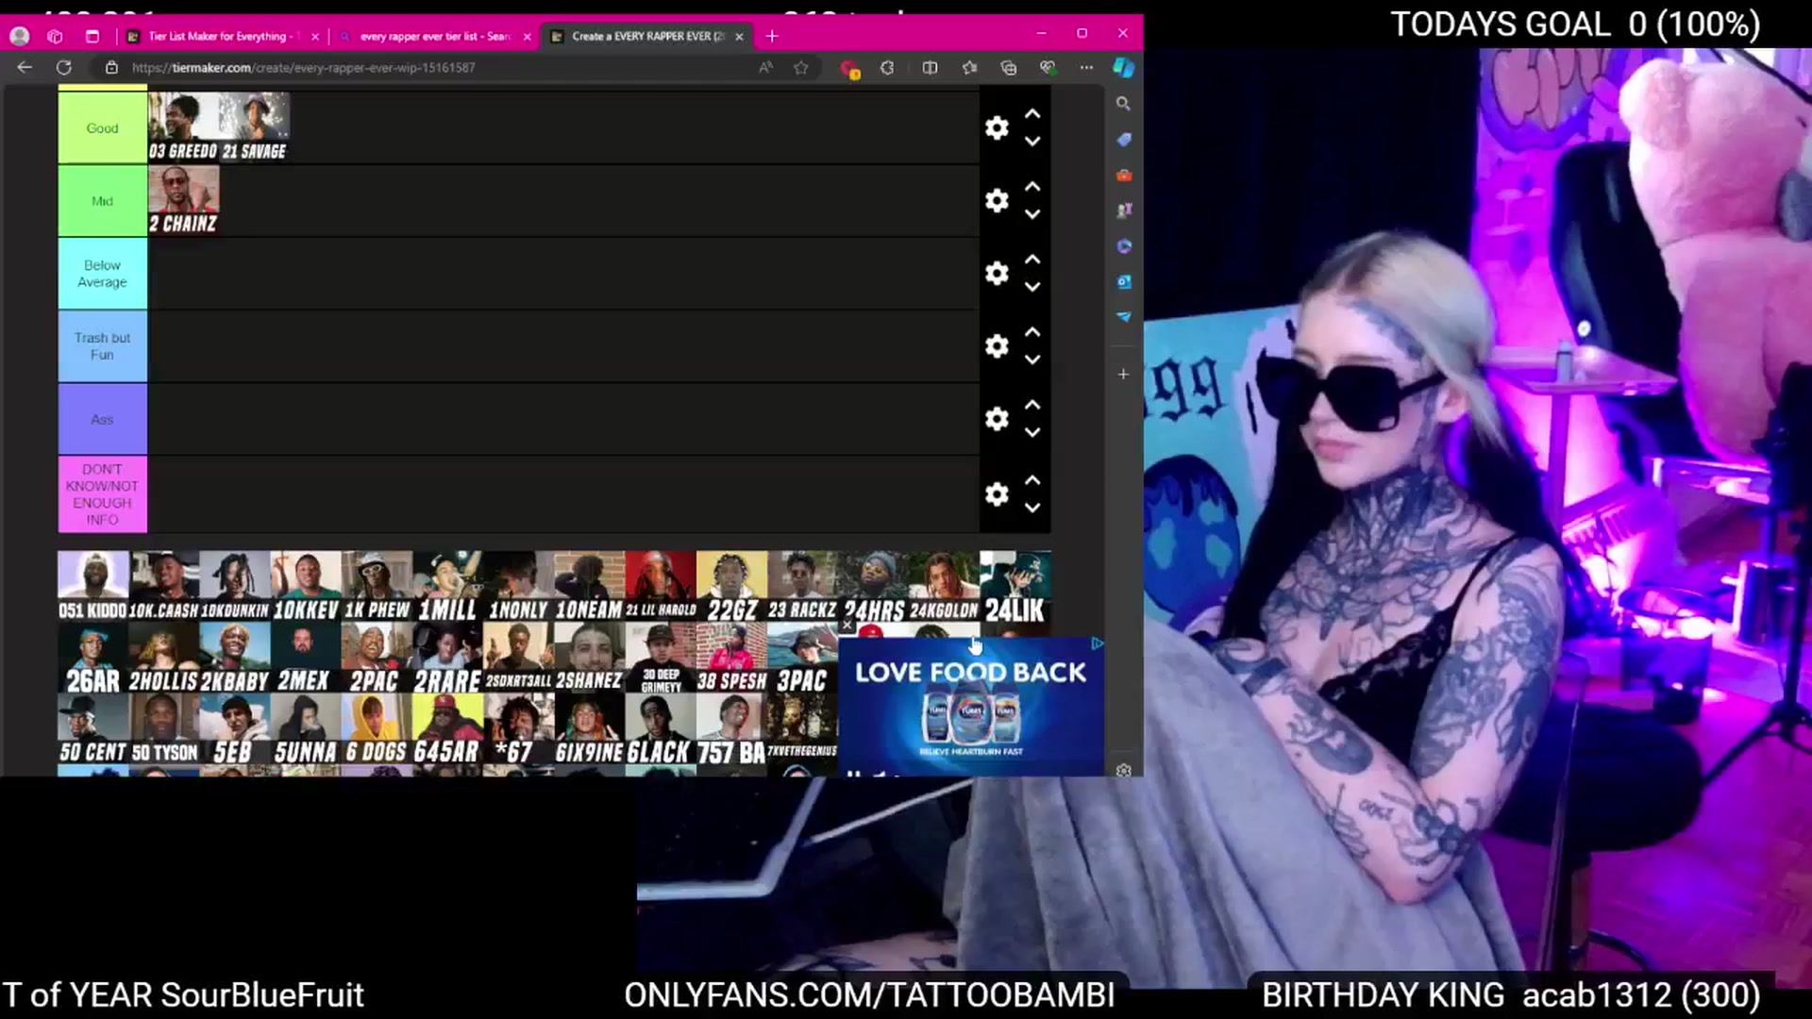The width and height of the screenshot is (1812, 1019).
Task: Move Good tier row up
Action: click(1032, 114)
